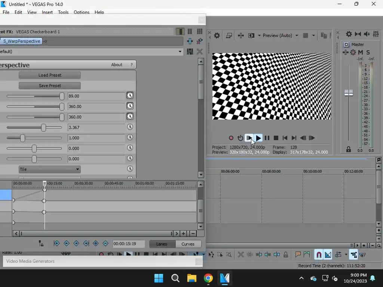
Task: Open the Options menu
Action: pyautogui.click(x=82, y=12)
